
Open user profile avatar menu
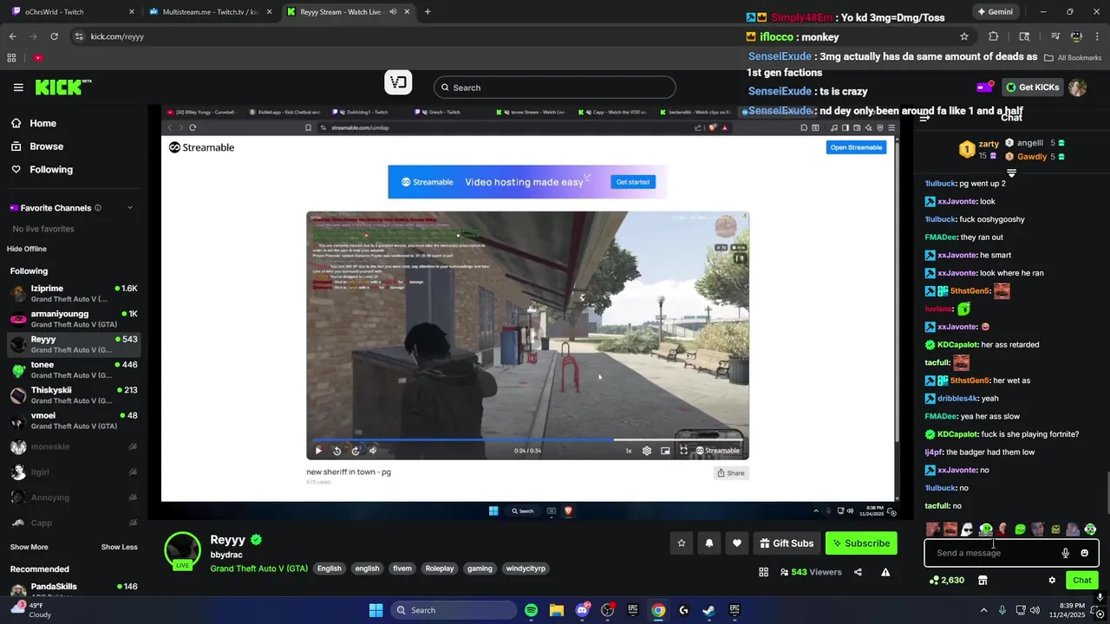click(1077, 88)
